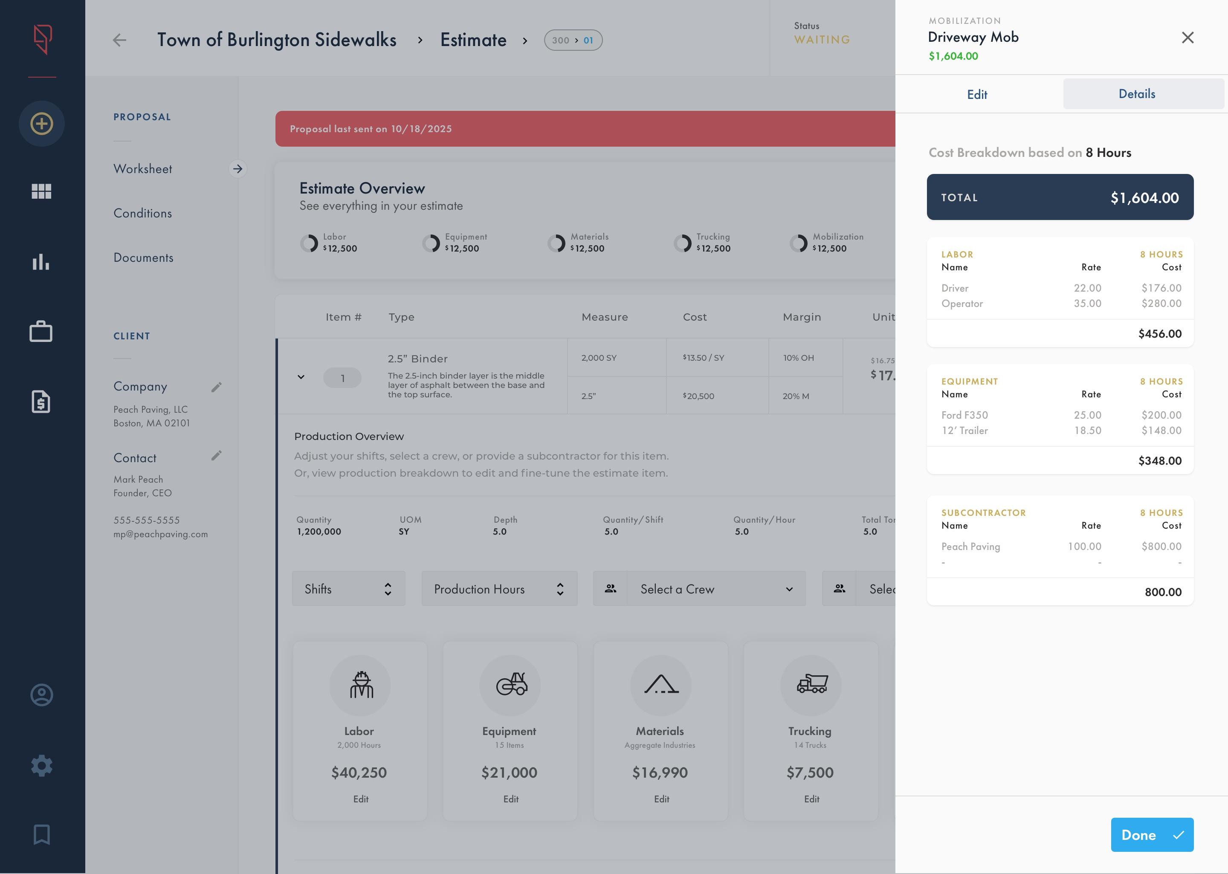
Task: Select the Details tab in panel
Action: click(x=1136, y=94)
